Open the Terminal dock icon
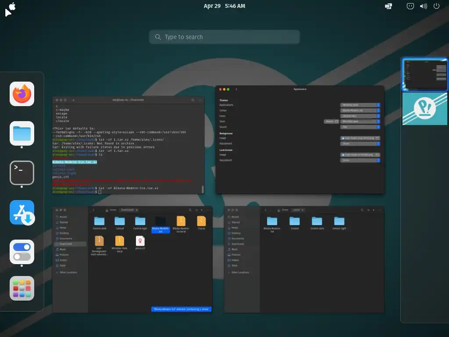 point(22,173)
